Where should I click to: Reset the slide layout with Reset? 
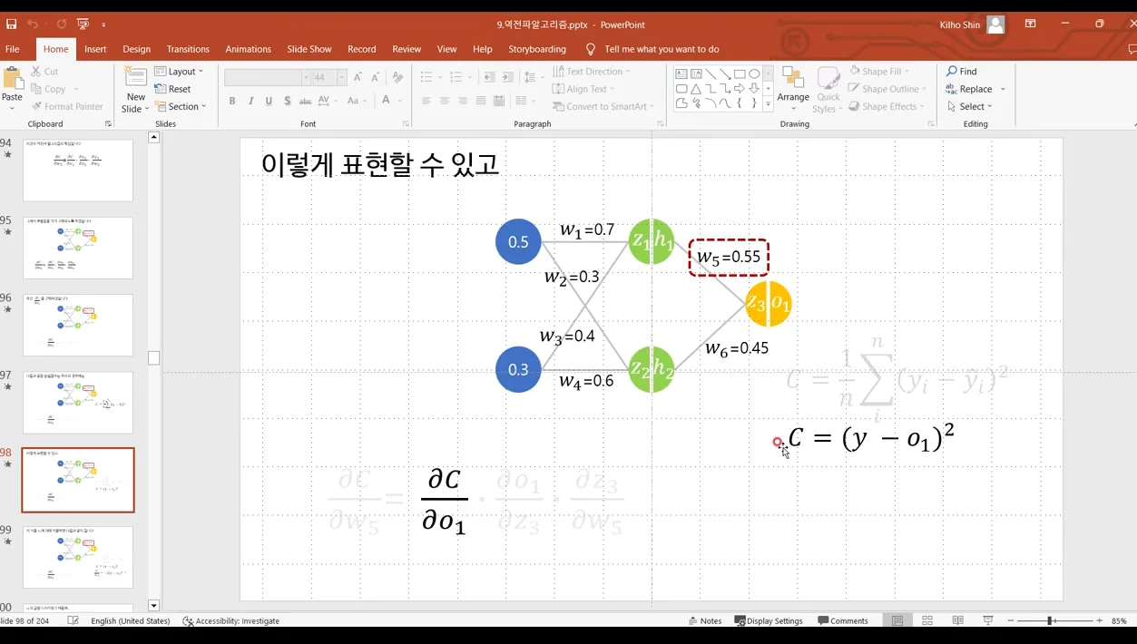click(x=172, y=89)
